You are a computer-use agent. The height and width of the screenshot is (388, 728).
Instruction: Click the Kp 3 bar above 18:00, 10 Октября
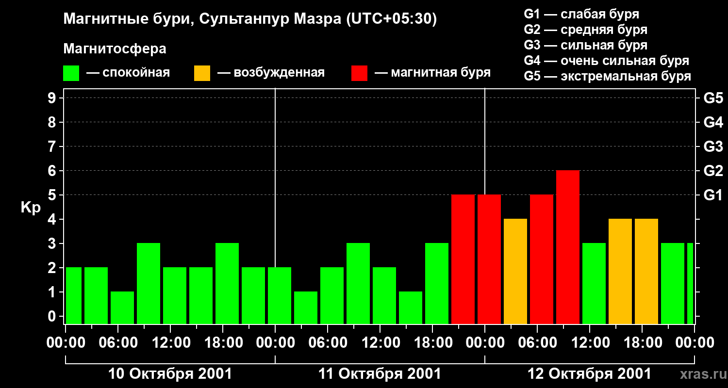tap(227, 284)
